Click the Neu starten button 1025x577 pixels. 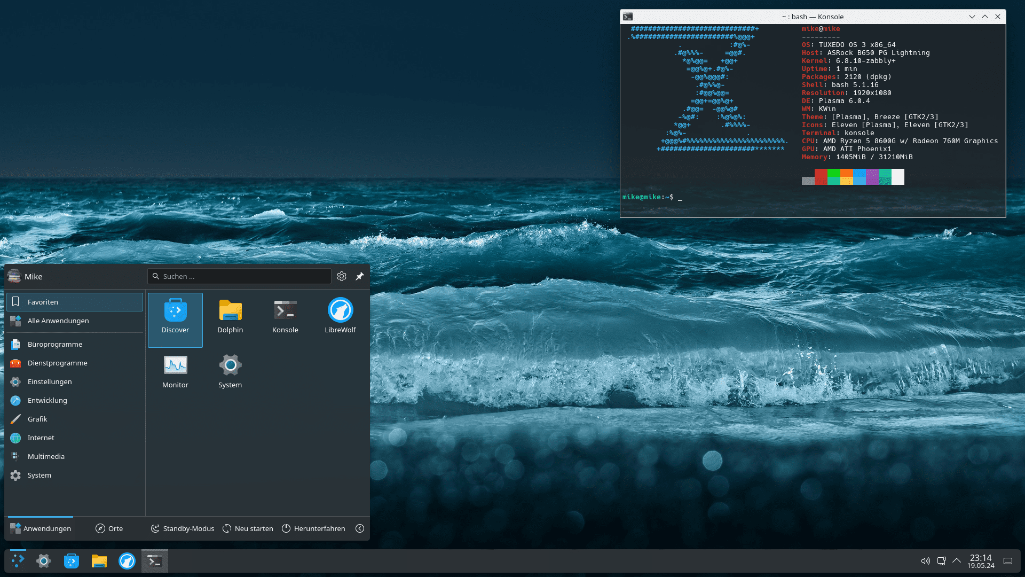coord(248,528)
